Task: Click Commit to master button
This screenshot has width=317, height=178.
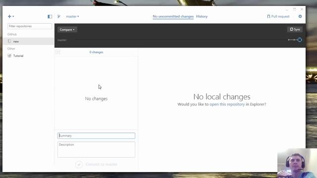Action: 97,165
